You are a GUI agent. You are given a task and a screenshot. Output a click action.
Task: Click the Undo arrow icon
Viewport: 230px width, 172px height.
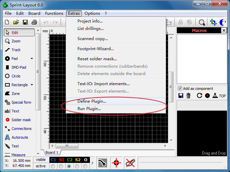(46, 23)
